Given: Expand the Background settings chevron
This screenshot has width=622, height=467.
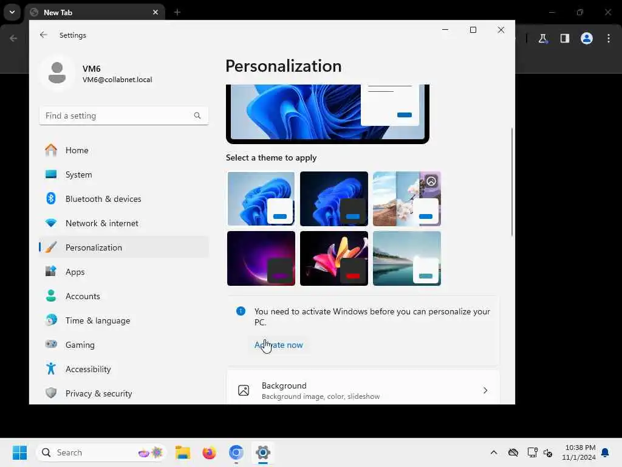Looking at the screenshot, I should point(485,390).
